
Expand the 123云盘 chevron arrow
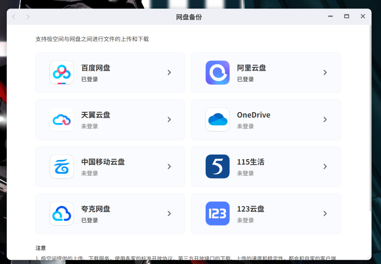coord(325,214)
